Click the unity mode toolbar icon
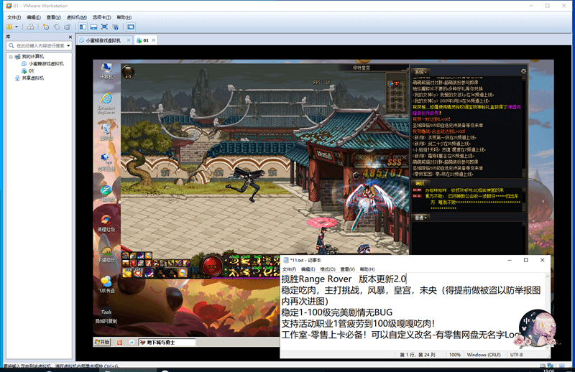Viewport: 575px width, 372px height. [x=116, y=27]
